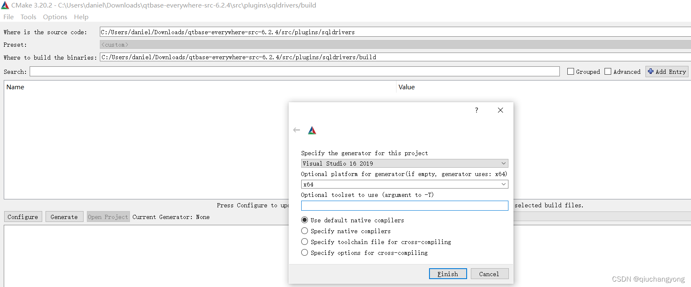Click the Add Entry button
Image resolution: width=691 pixels, height=287 pixels.
(x=667, y=71)
